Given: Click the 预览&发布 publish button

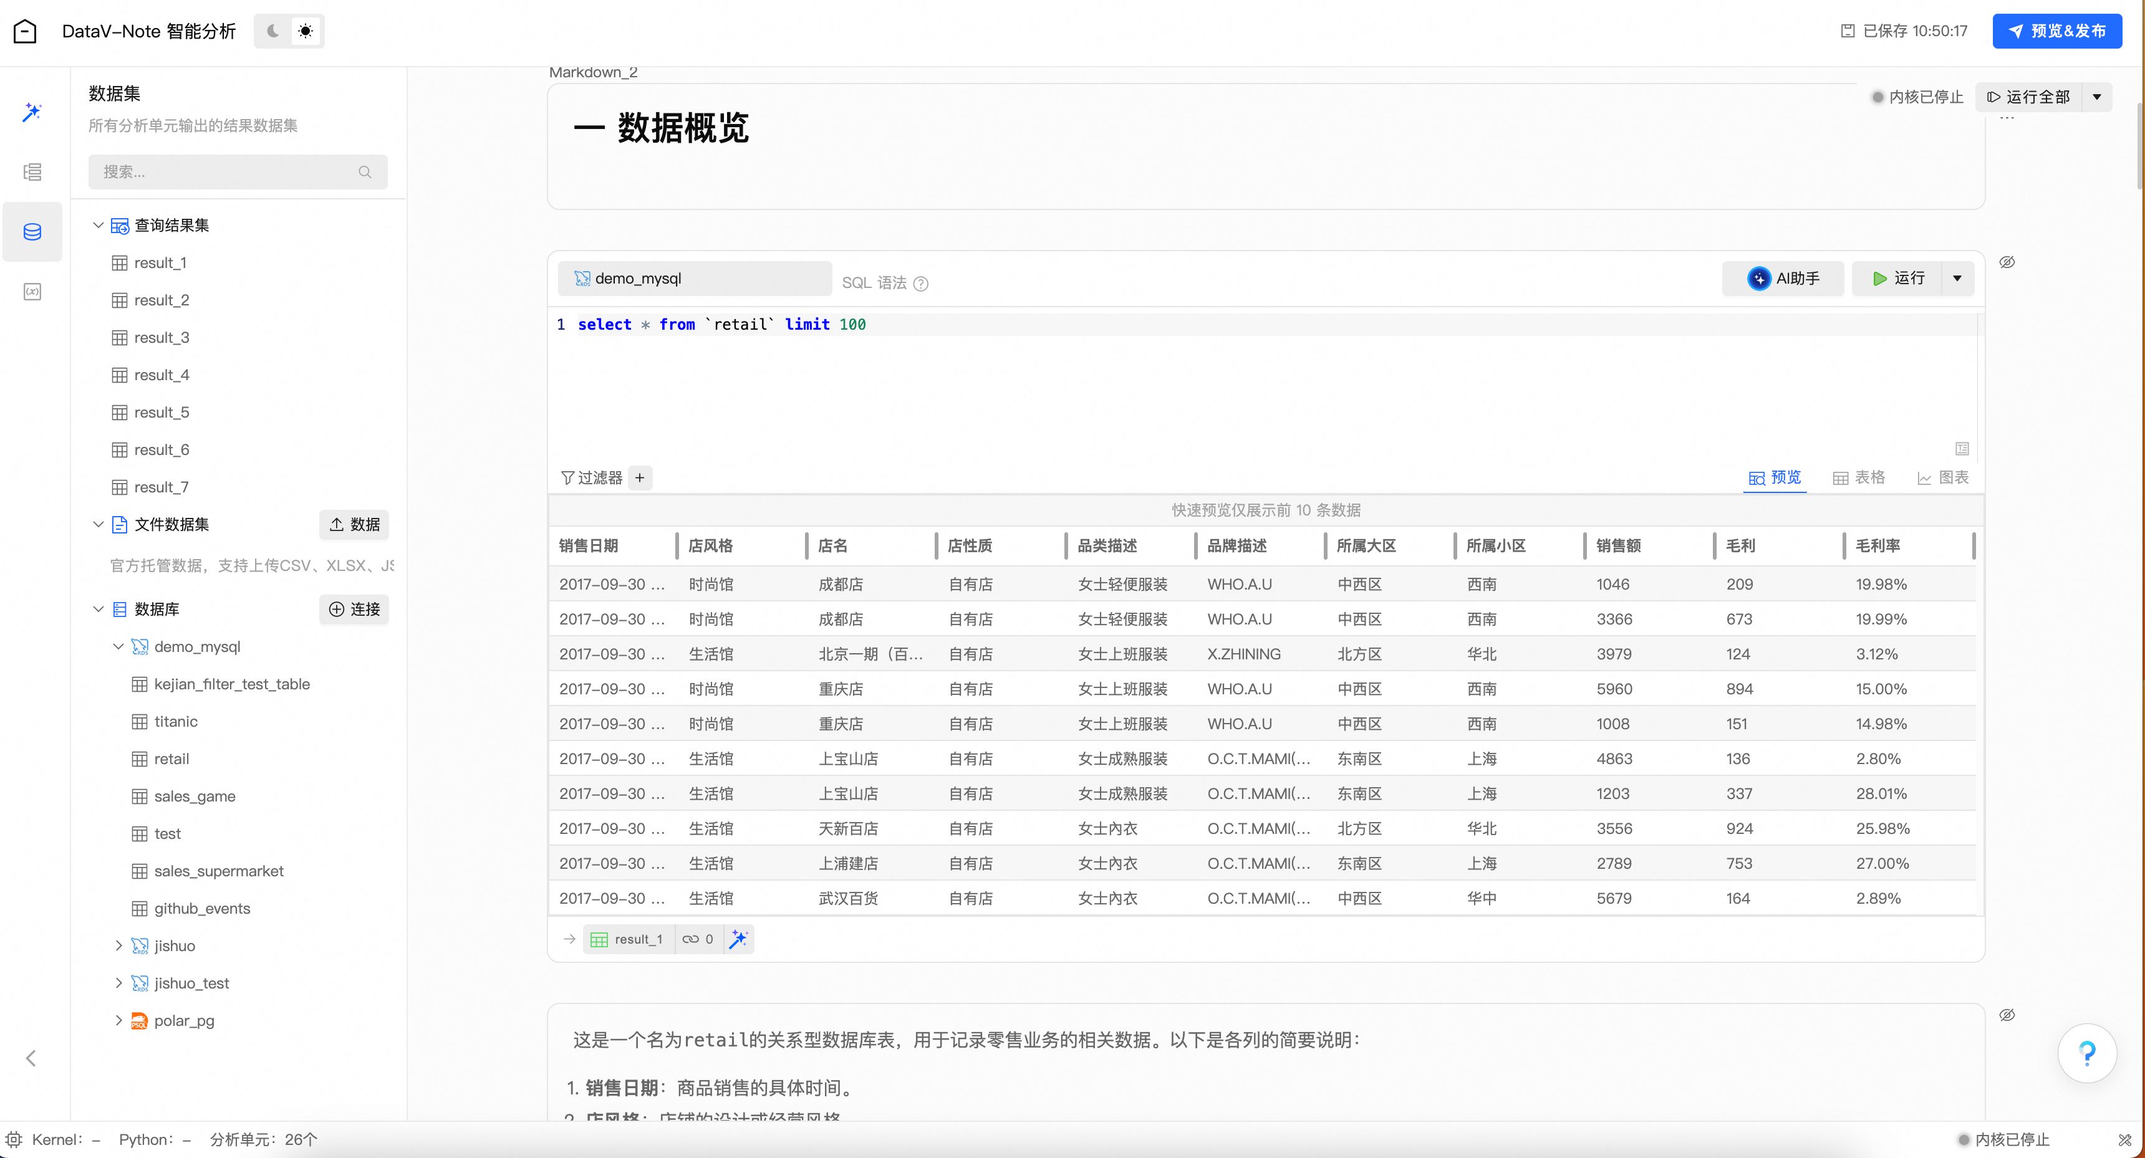Looking at the screenshot, I should coord(2056,32).
